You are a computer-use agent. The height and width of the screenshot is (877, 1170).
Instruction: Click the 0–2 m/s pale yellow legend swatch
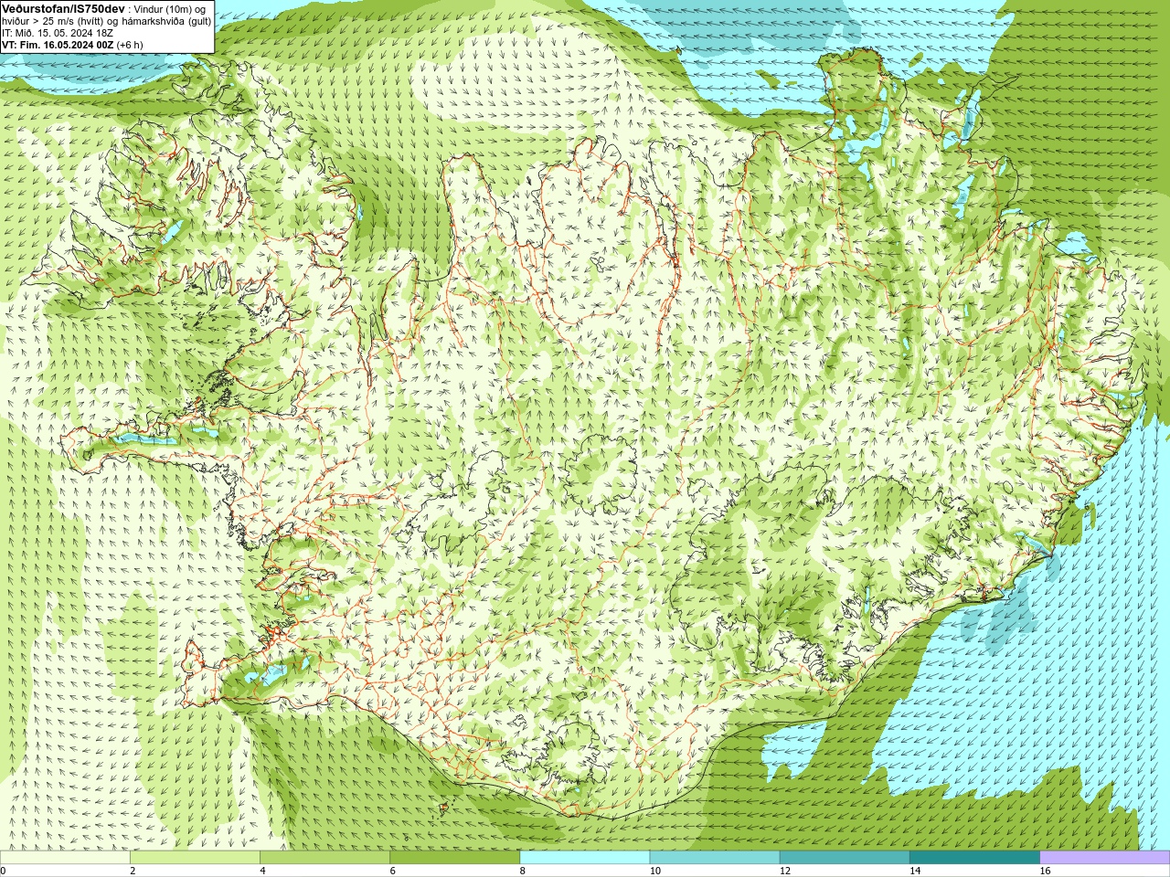(x=65, y=858)
